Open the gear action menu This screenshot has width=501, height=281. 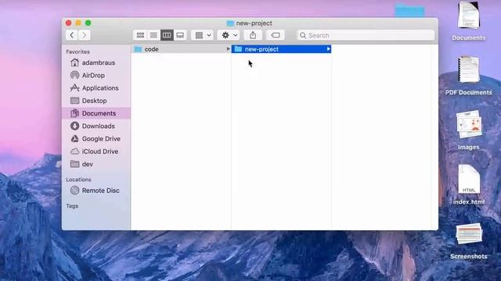point(229,35)
